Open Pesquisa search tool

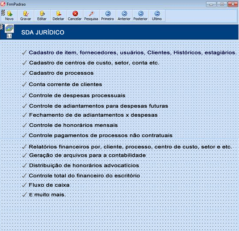pos(91,16)
